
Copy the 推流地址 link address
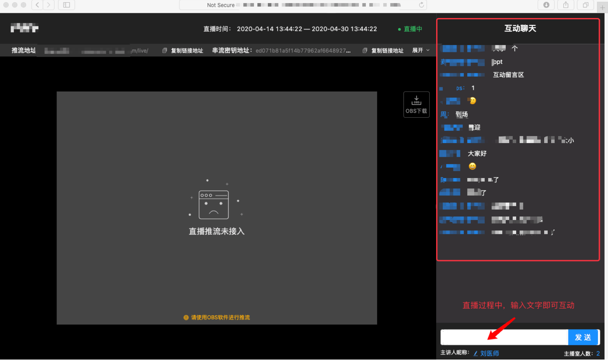pos(183,51)
